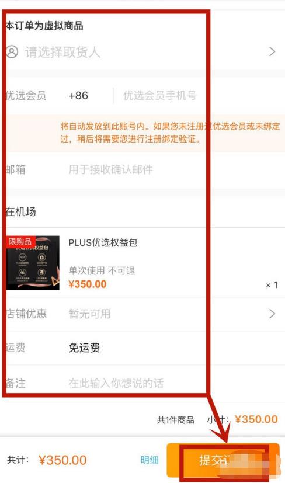Tap the 在机场 store name header

point(20,211)
